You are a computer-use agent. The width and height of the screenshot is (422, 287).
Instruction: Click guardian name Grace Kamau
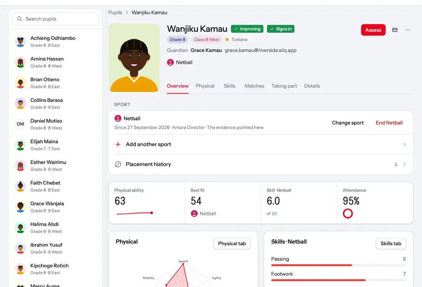pyautogui.click(x=206, y=50)
